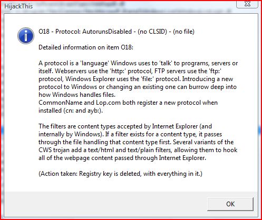
Task: Click the 'Action taken: Registry key is deleted' line
Action: click(121, 174)
